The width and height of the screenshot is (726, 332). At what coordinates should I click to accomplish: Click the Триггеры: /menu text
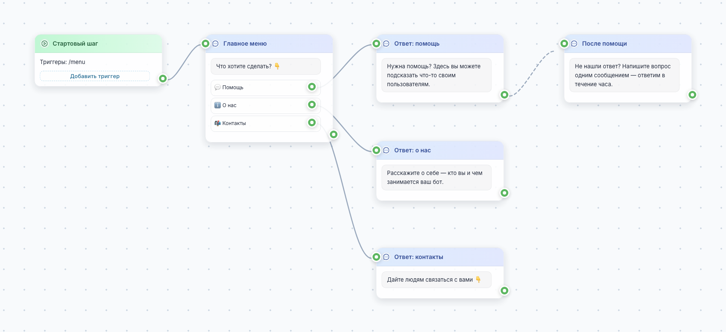[63, 62]
